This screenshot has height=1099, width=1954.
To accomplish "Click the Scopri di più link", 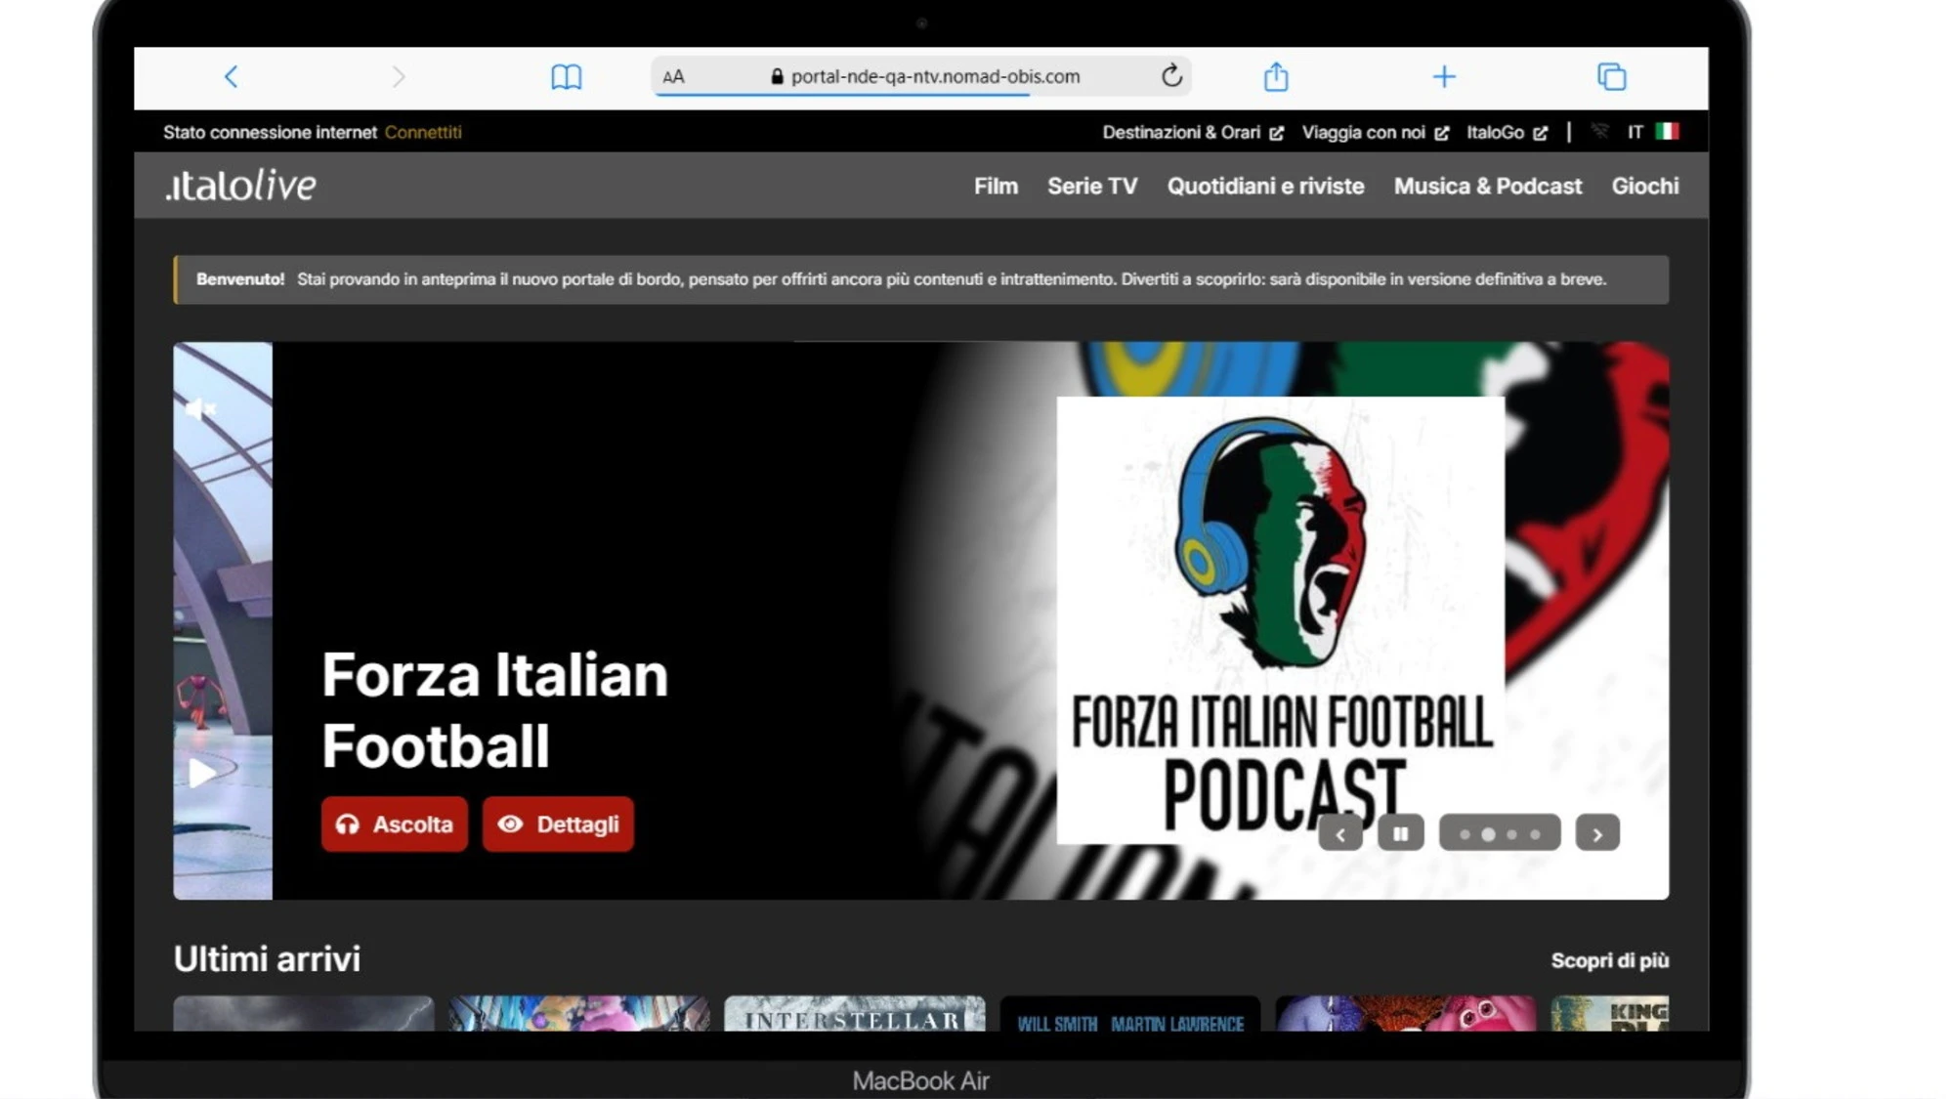I will [x=1610, y=960].
